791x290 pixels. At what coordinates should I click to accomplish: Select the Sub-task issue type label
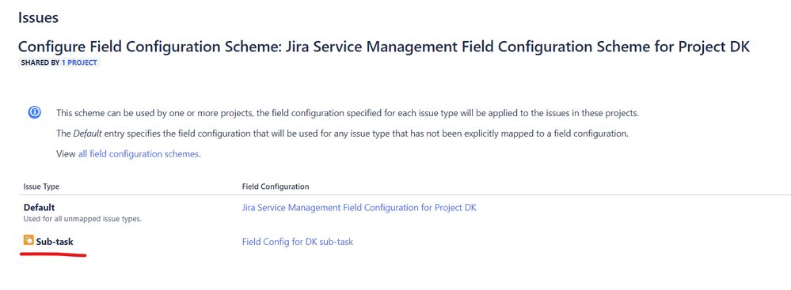tap(55, 242)
